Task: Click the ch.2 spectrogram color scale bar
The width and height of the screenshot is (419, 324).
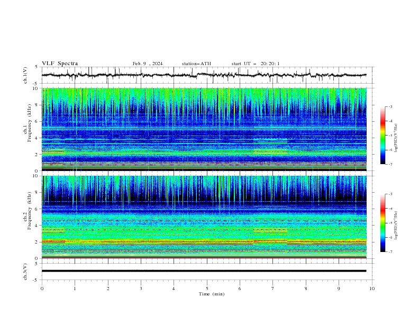Action: point(383,223)
